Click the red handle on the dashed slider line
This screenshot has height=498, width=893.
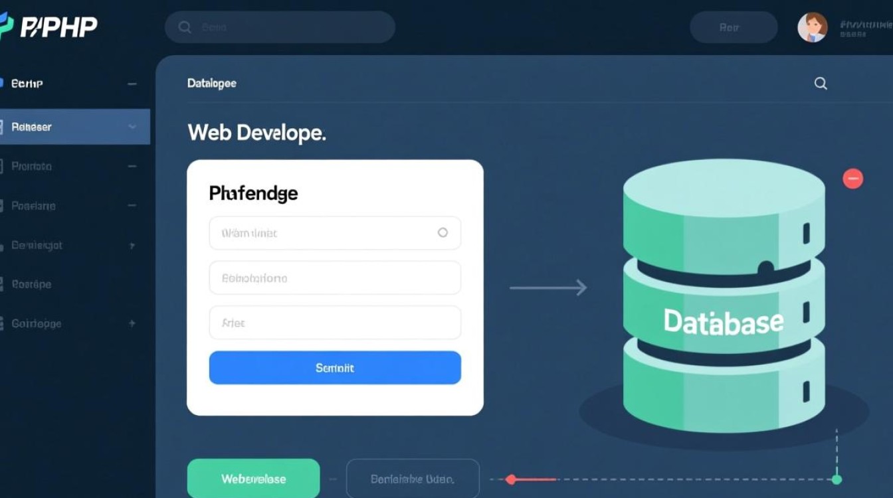pos(511,479)
